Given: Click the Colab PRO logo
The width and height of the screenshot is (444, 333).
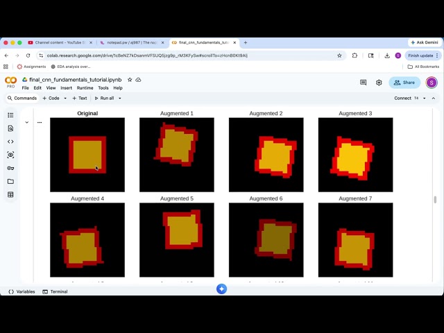Looking at the screenshot, I should click(x=11, y=82).
